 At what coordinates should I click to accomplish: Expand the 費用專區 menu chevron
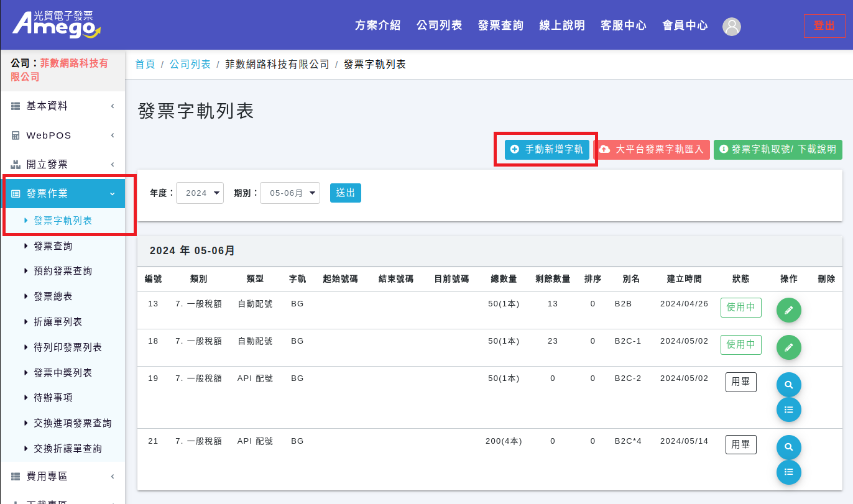(113, 477)
